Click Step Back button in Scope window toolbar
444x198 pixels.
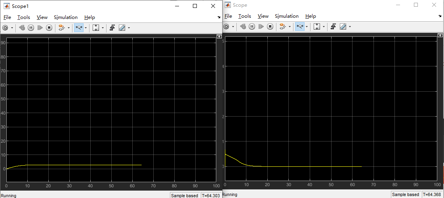tap(243, 26)
